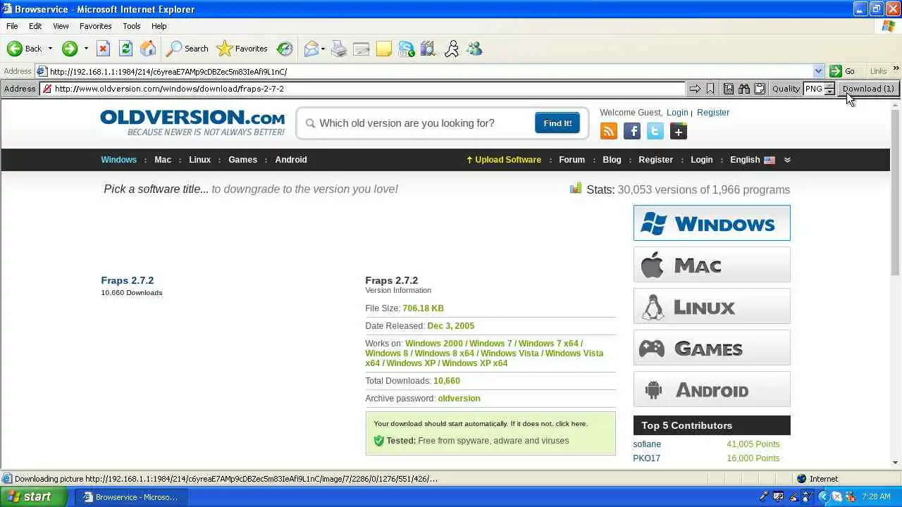Image resolution: width=902 pixels, height=507 pixels.
Task: Open the Forum nav link
Action: click(572, 160)
